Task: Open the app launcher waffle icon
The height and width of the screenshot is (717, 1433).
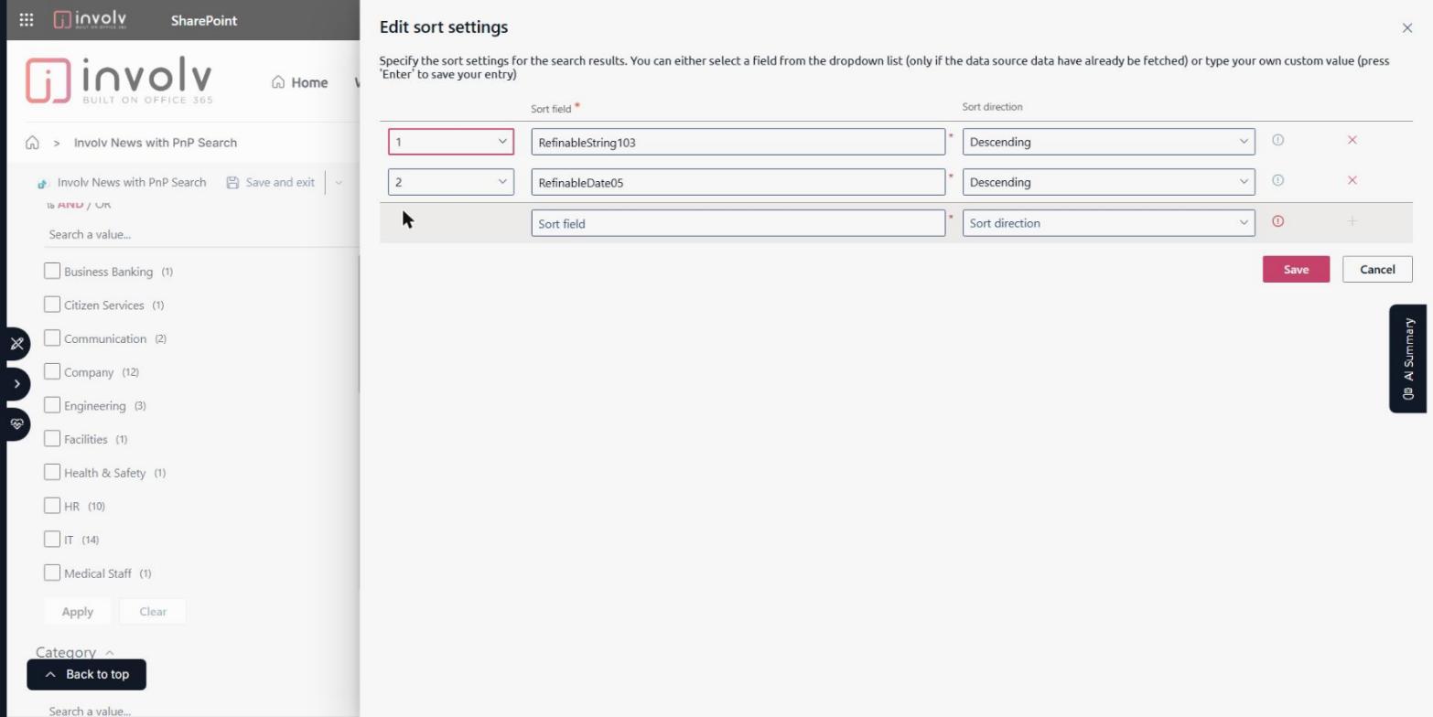Action: pos(27,19)
